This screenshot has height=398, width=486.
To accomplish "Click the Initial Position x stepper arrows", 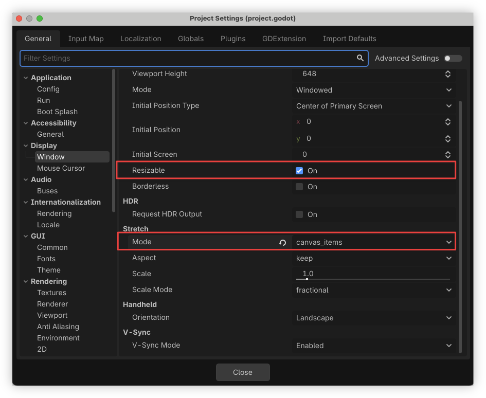I will point(447,122).
